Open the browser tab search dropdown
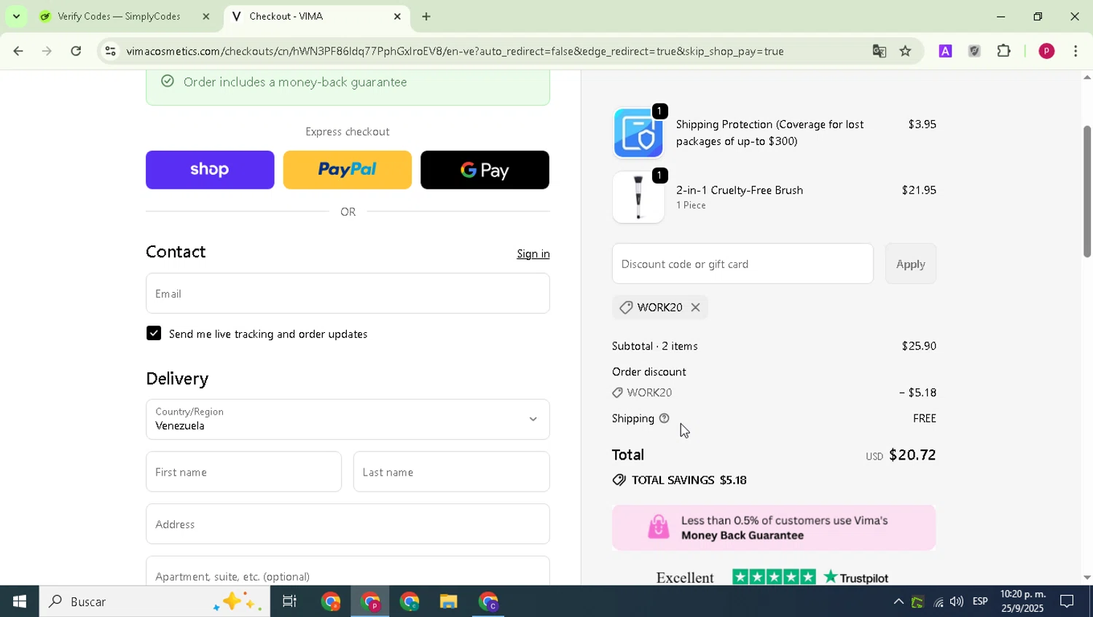This screenshot has height=617, width=1093. coord(16,16)
